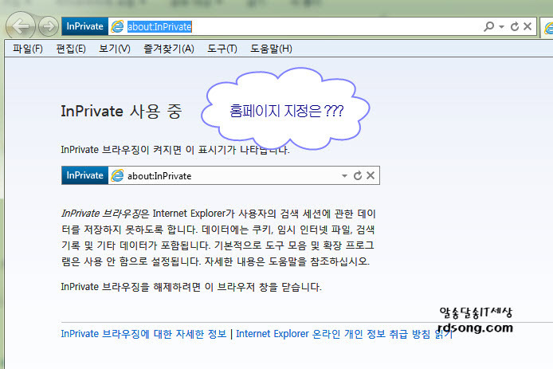The image size is (553, 369).
Task: Click the magnifier search icon in the address bar
Action: tap(488, 26)
